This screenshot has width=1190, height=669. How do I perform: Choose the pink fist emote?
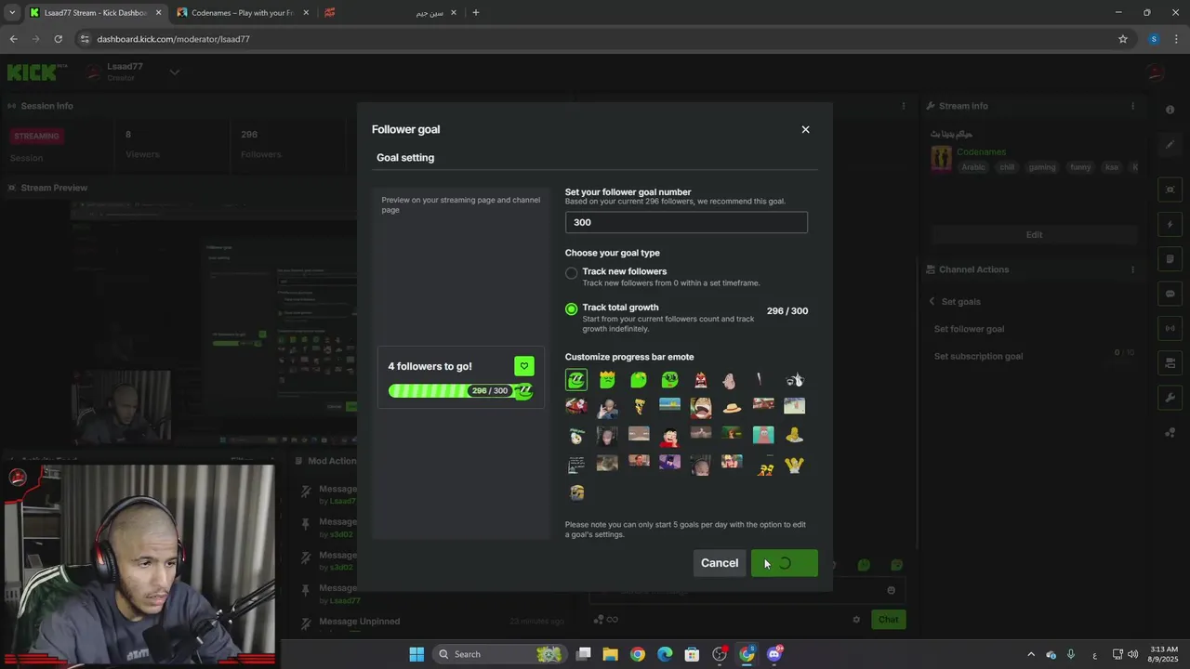(730, 381)
